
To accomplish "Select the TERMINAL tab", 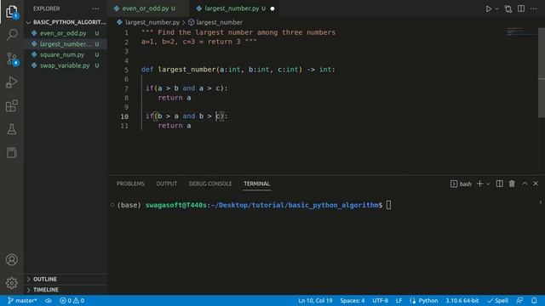I will pos(256,184).
